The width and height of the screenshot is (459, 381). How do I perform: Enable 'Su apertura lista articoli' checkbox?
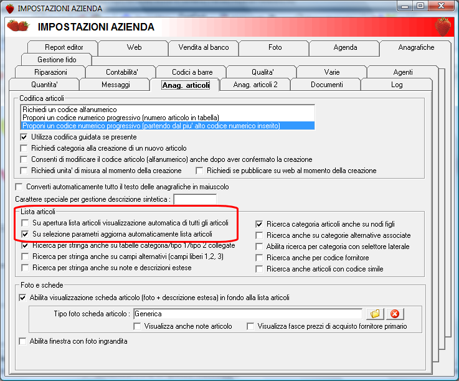click(25, 223)
